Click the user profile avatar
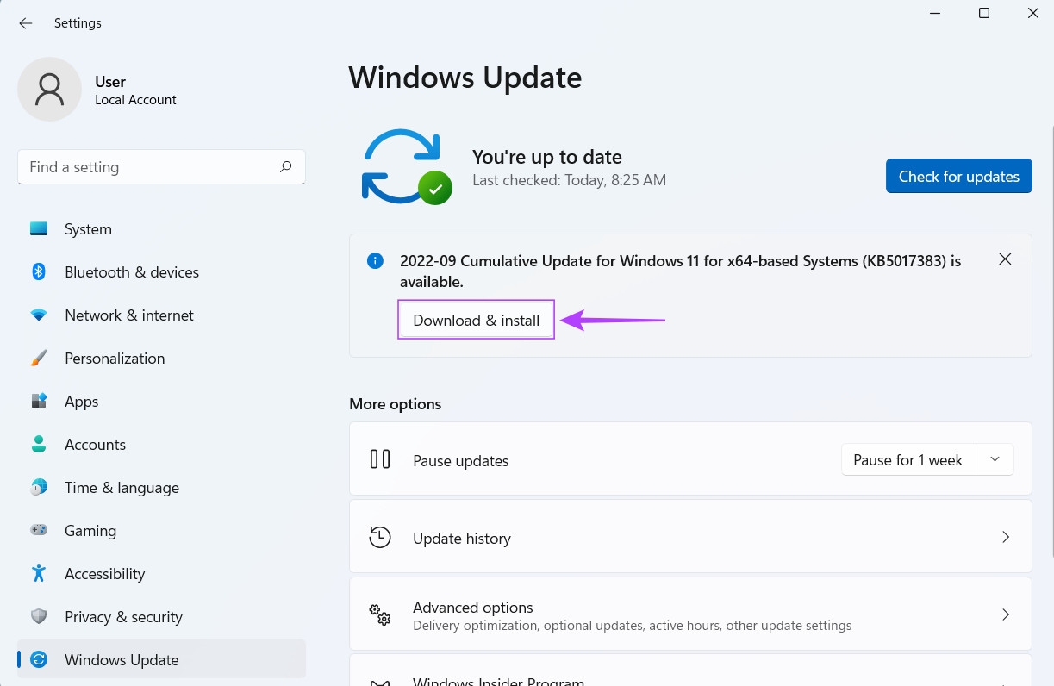 click(50, 90)
